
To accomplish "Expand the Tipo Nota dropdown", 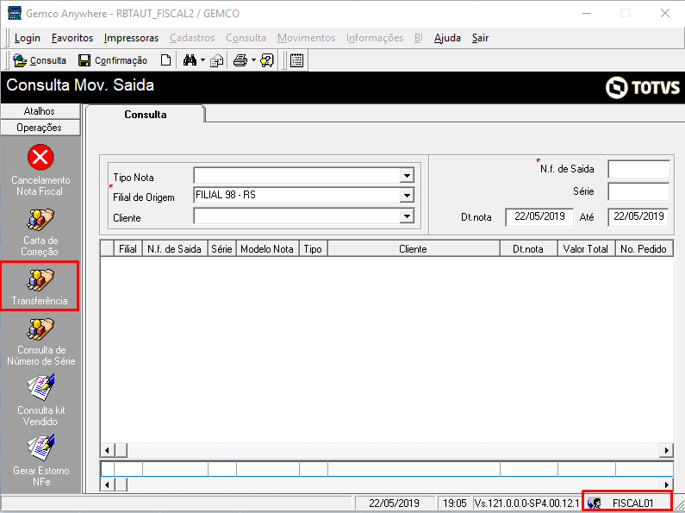I will click(407, 176).
